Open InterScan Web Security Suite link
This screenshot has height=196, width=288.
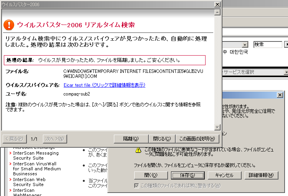[29, 182]
